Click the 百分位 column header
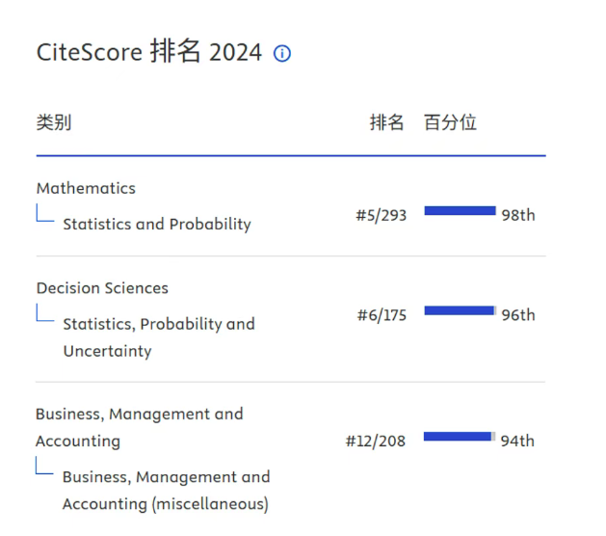Viewport: 606px width, 536px height. (x=450, y=122)
